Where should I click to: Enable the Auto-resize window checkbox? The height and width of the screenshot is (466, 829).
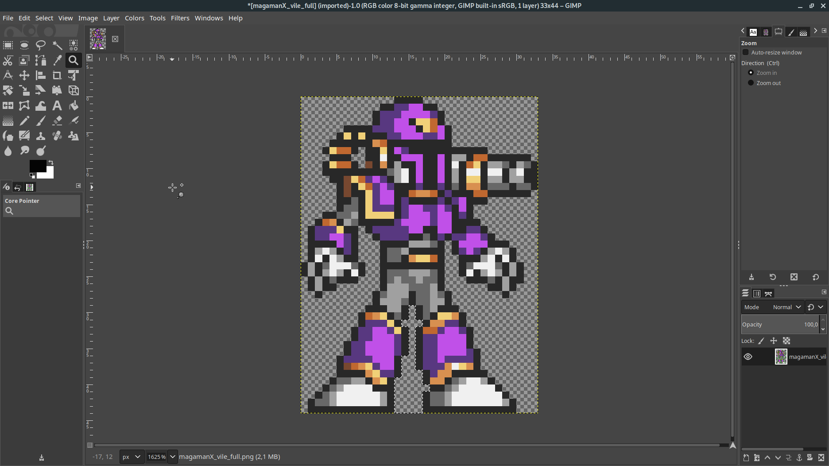pyautogui.click(x=745, y=52)
